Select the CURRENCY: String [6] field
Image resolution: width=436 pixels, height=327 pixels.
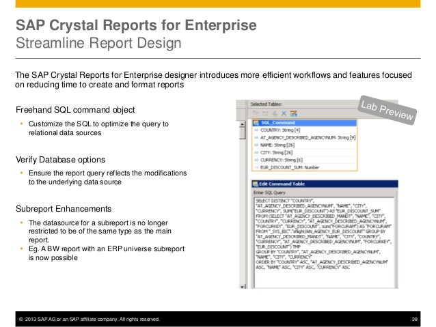(x=305, y=160)
